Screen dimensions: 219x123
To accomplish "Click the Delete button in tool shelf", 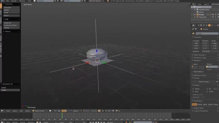I will click(11, 28).
